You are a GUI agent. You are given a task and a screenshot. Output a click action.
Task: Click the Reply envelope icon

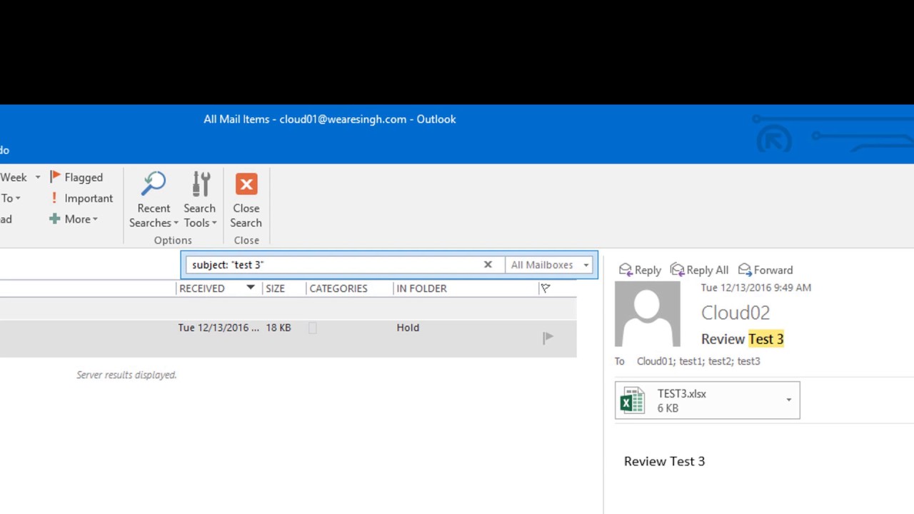point(626,270)
